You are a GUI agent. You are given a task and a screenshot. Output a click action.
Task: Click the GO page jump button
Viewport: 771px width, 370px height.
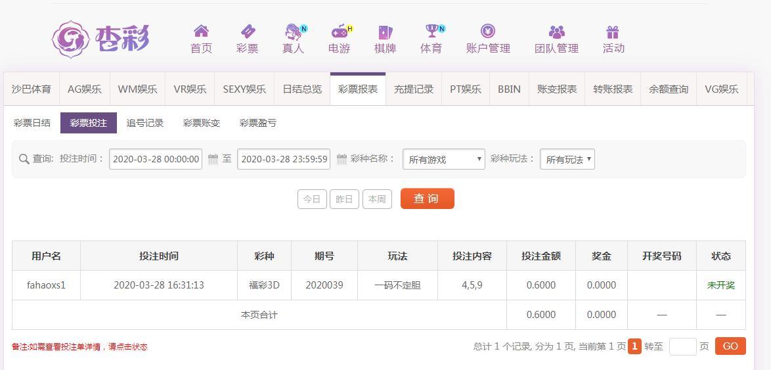click(x=730, y=346)
